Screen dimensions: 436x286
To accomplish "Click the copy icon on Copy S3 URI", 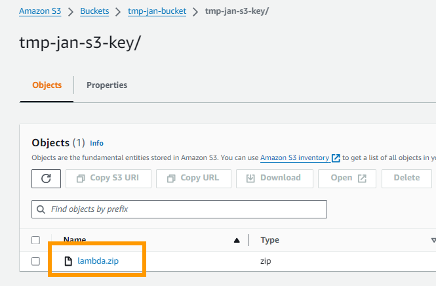I will coord(81,178).
